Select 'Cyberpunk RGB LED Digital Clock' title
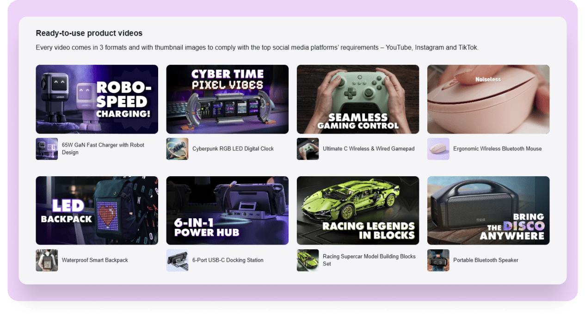 pyautogui.click(x=233, y=149)
